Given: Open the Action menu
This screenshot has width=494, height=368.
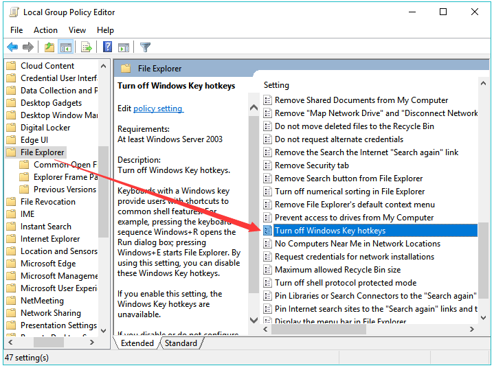Looking at the screenshot, I should (45, 30).
